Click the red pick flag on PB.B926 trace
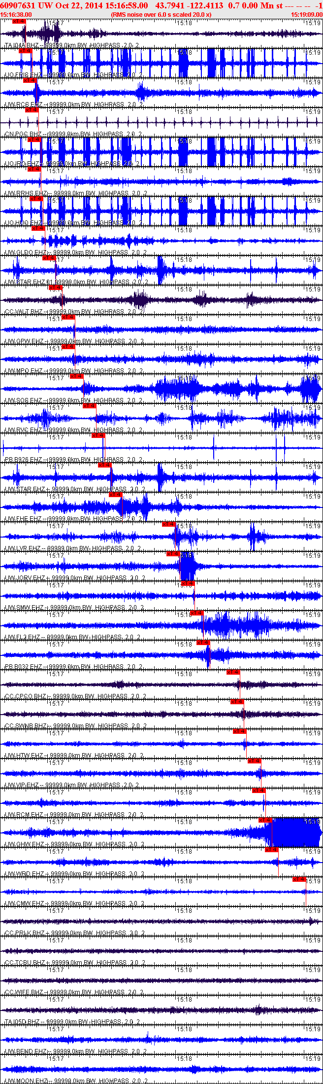Image resolution: width=323 pixels, height=1084 pixels. pos(98,435)
